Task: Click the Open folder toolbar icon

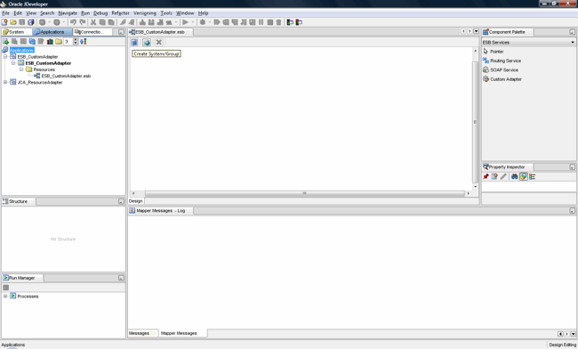Action: tap(13, 22)
